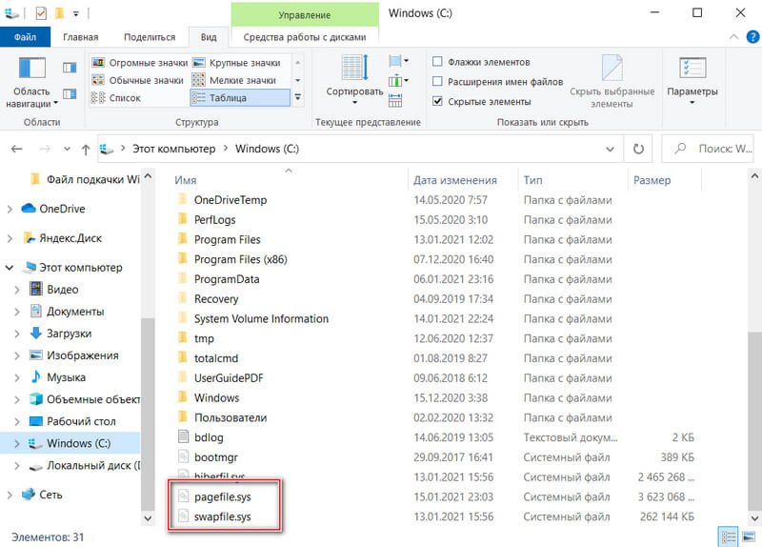Open Параметры folder options
This screenshot has height=547, width=762.
click(x=692, y=81)
